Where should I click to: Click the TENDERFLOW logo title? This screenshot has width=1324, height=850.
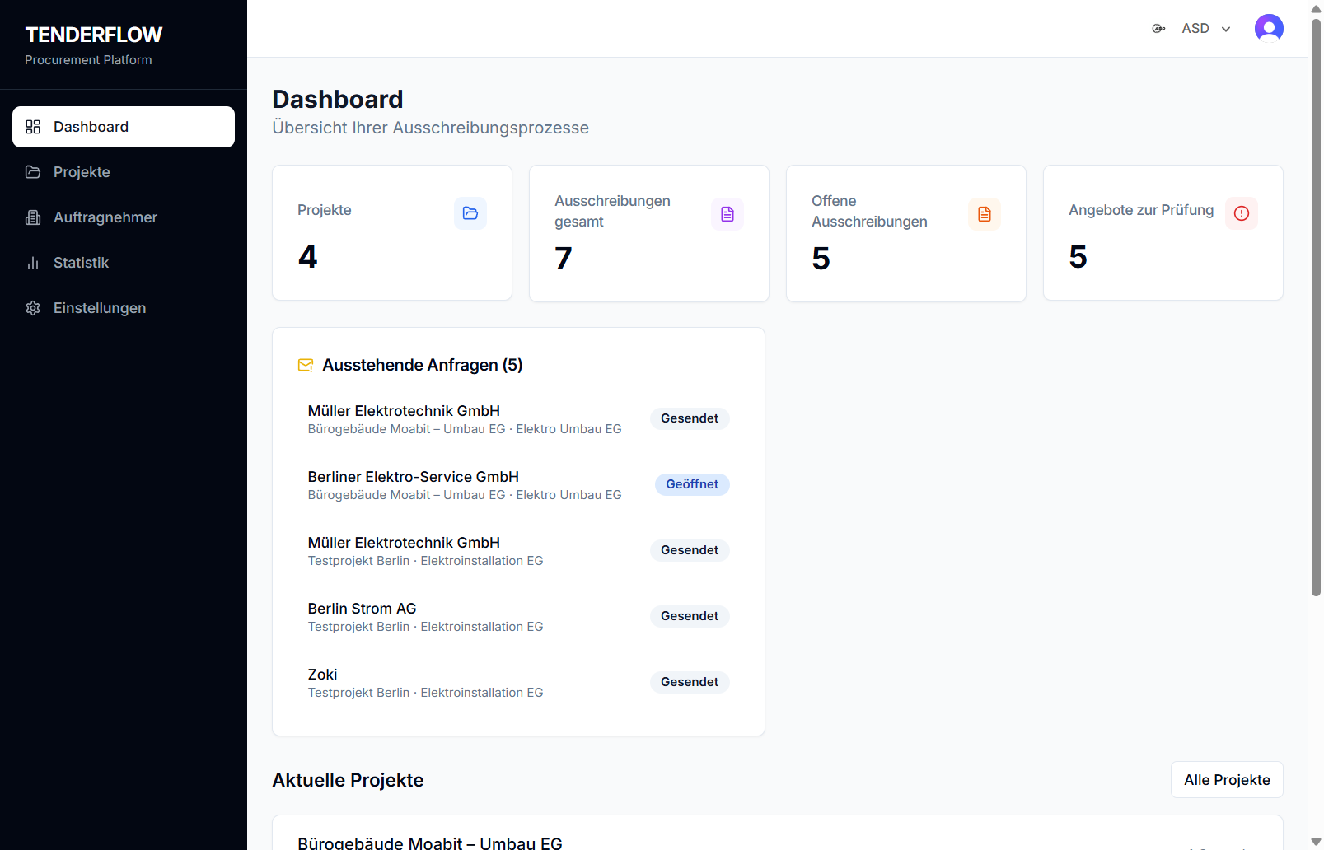click(94, 35)
